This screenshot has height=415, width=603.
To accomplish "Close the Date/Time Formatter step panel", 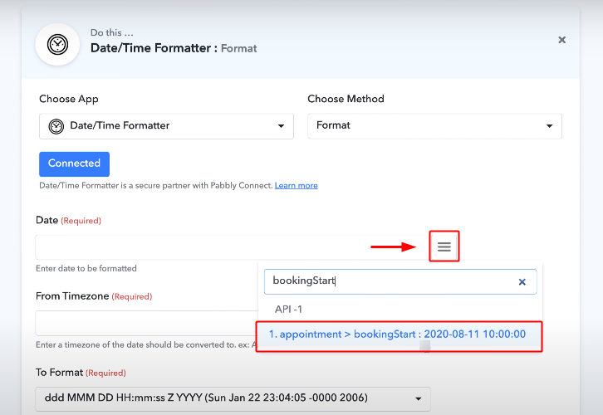I will coord(561,40).
